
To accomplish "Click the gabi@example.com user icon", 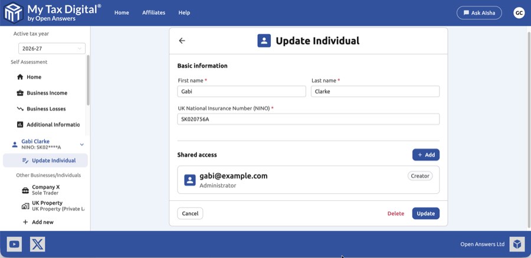I will [190, 180].
